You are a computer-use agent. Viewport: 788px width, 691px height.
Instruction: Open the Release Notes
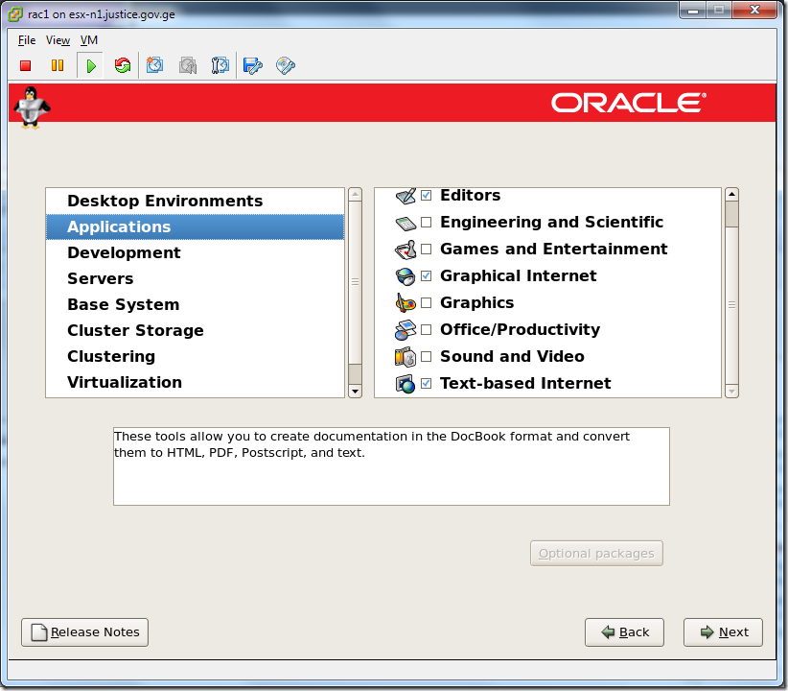(84, 631)
